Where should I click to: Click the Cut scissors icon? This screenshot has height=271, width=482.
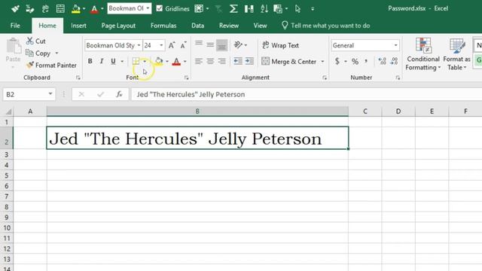coord(30,41)
